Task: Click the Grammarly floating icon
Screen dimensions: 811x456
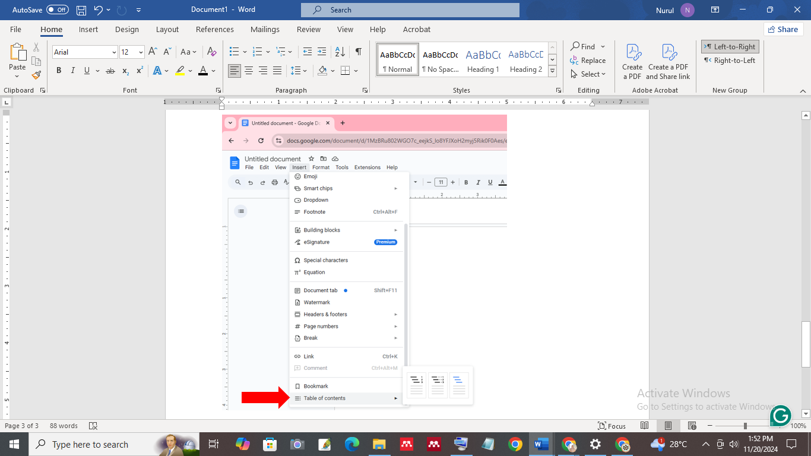Action: 780,416
